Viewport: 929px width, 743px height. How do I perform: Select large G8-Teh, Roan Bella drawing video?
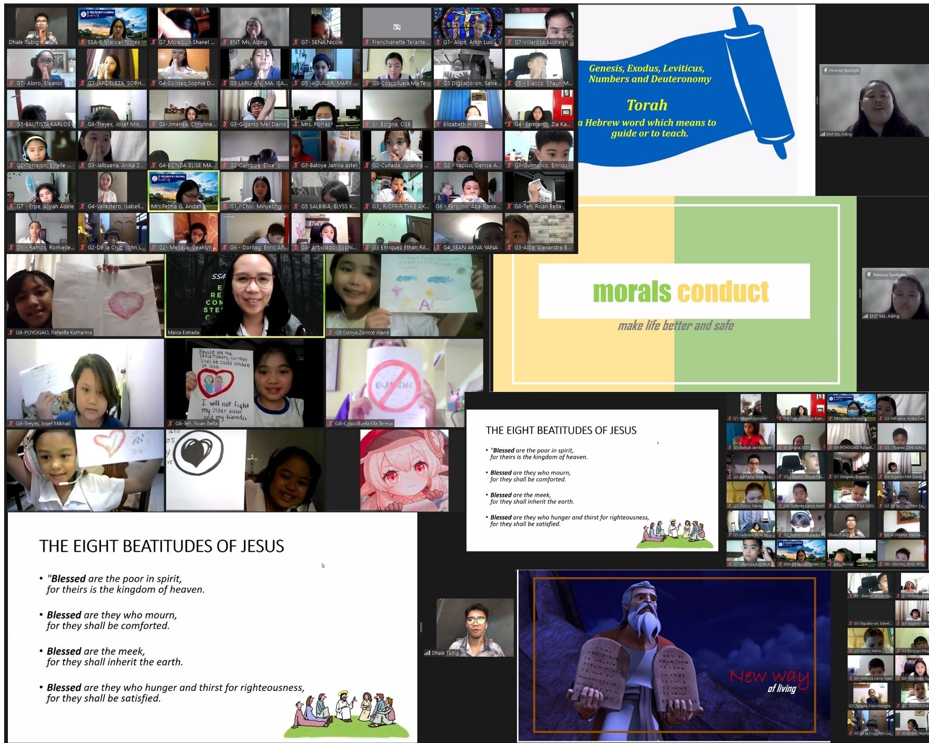(245, 383)
